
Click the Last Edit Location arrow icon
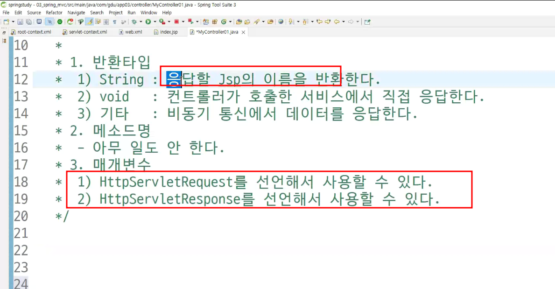pyautogui.click(x=319, y=22)
